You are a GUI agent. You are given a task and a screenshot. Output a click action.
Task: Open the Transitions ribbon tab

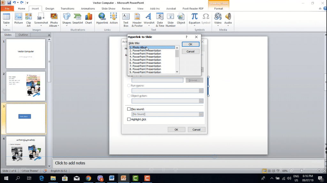tap(67, 9)
